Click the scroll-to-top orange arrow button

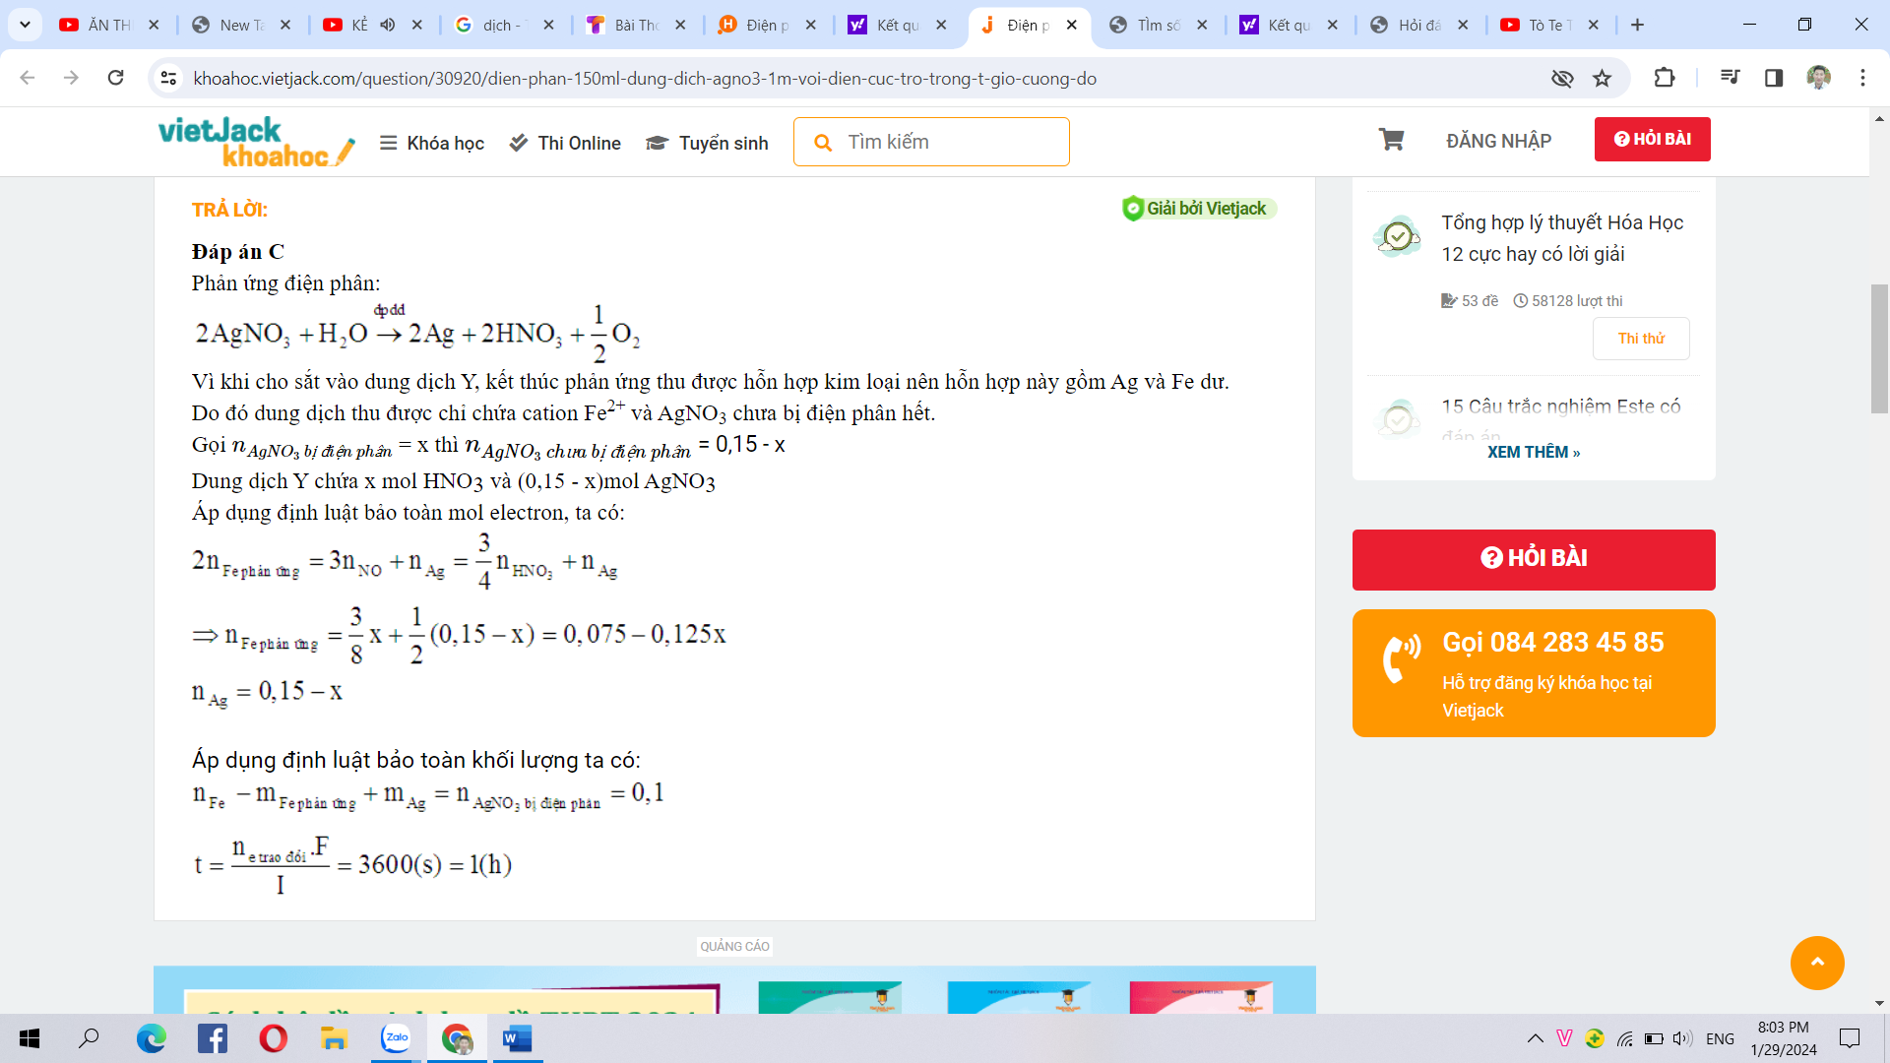click(1816, 963)
